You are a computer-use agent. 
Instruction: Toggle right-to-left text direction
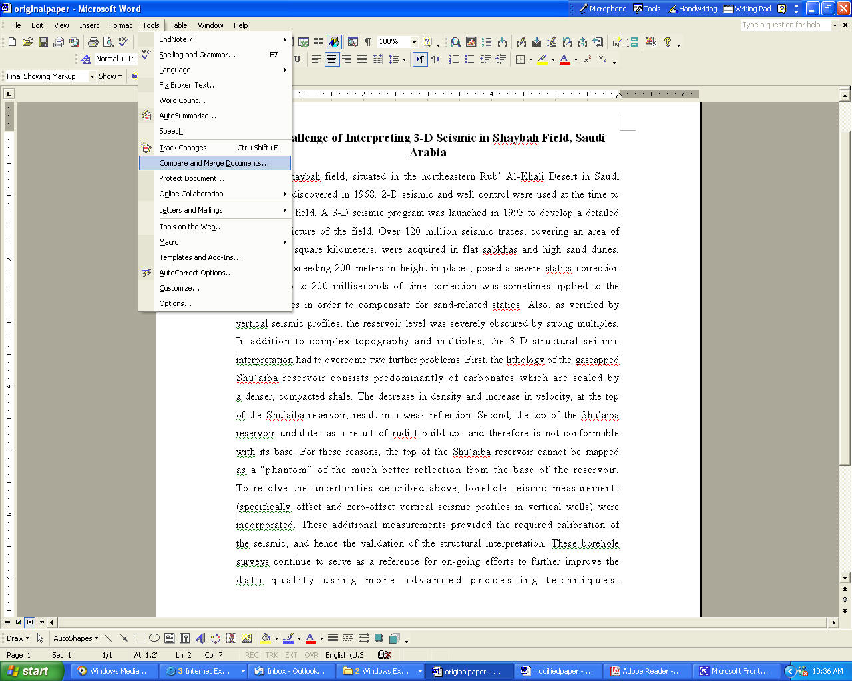click(x=435, y=59)
